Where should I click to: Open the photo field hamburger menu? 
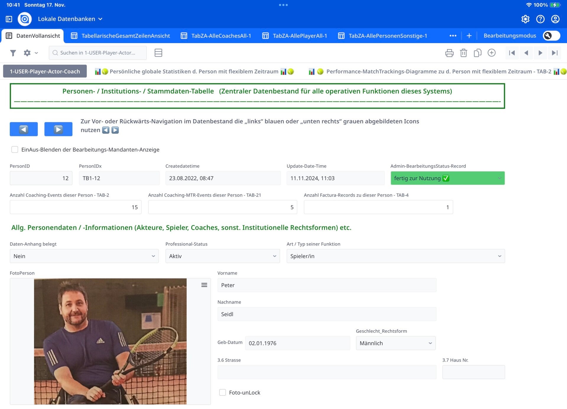click(x=204, y=285)
